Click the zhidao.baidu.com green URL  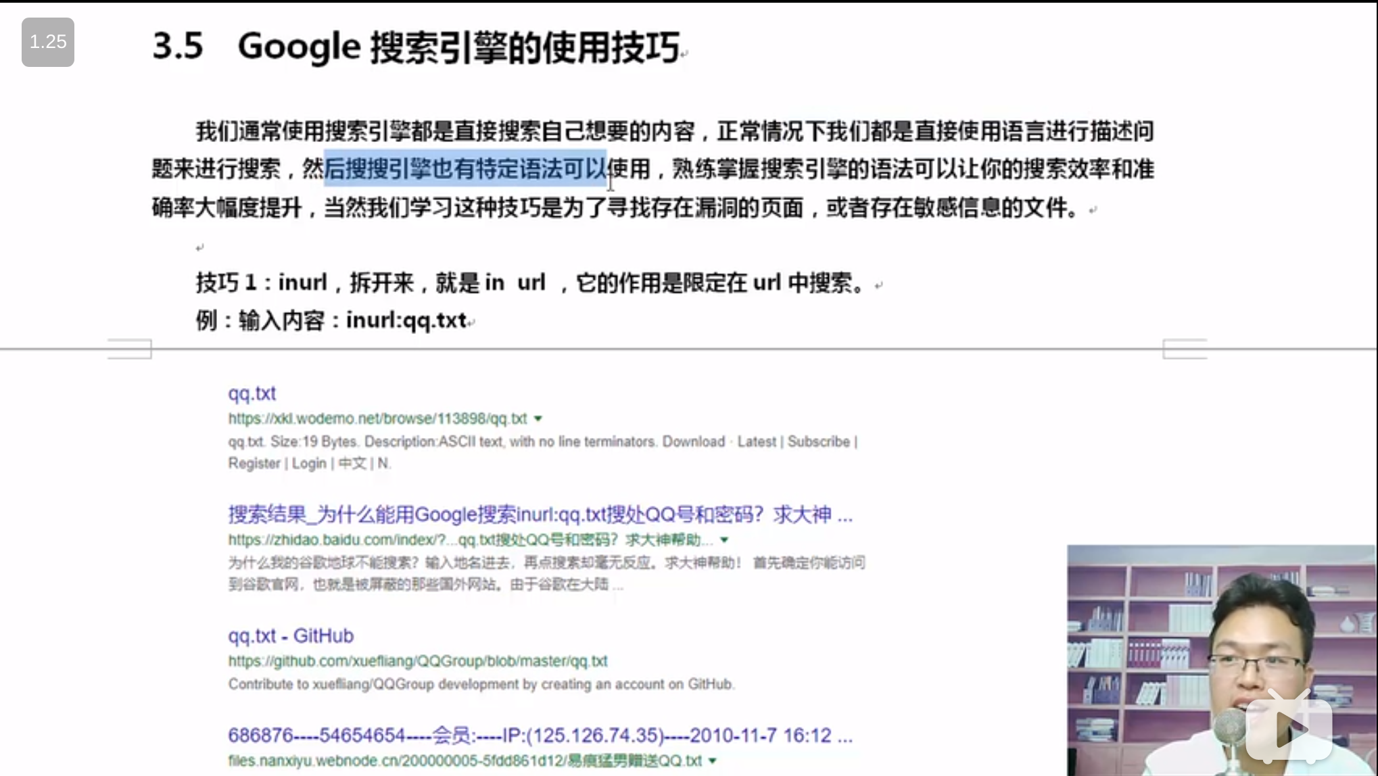click(x=470, y=539)
